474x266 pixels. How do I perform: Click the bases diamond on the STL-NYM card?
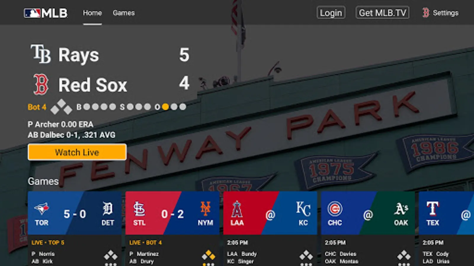click(x=208, y=255)
